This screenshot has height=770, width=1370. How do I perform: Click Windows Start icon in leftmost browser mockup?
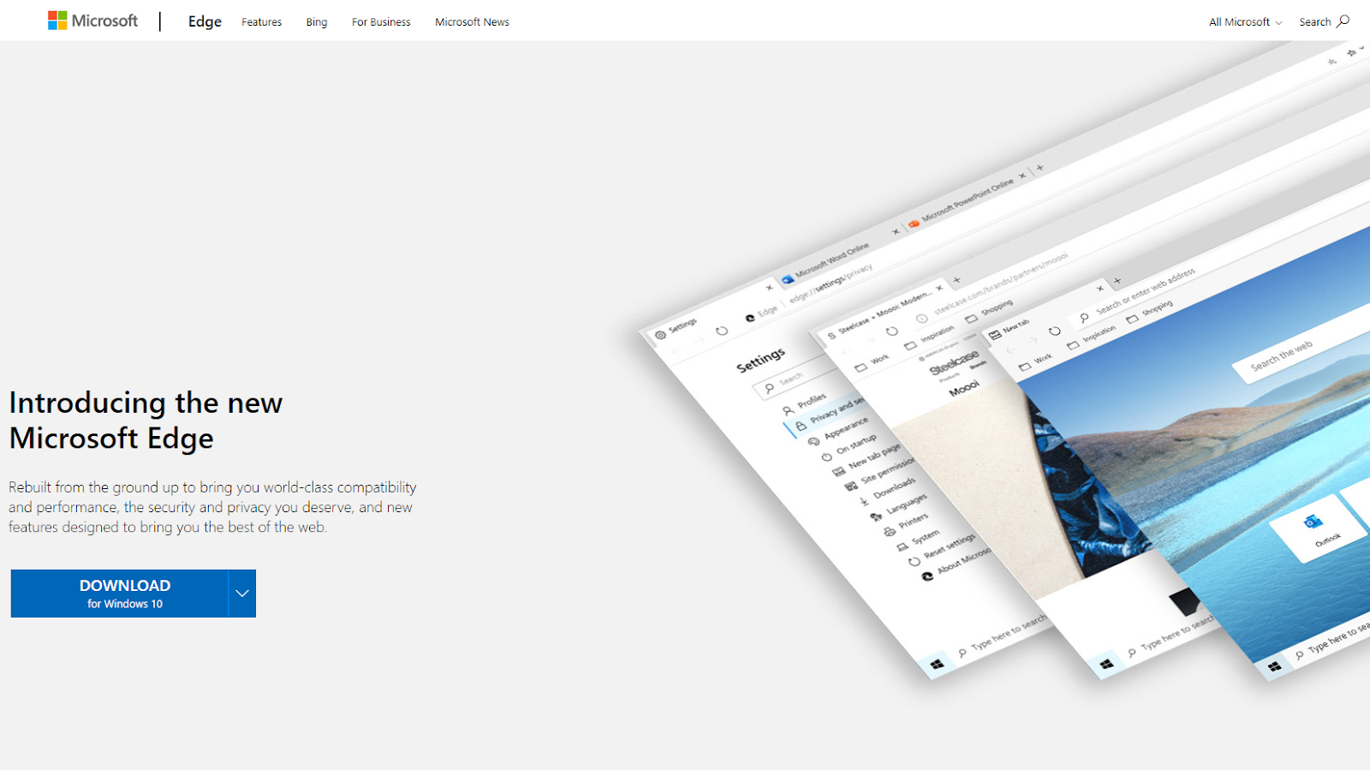point(937,664)
